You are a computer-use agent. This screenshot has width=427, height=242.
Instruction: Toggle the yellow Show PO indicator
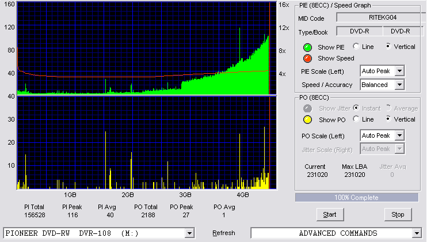coord(307,120)
